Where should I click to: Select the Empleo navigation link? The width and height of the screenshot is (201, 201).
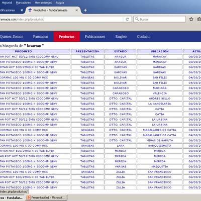(121, 37)
